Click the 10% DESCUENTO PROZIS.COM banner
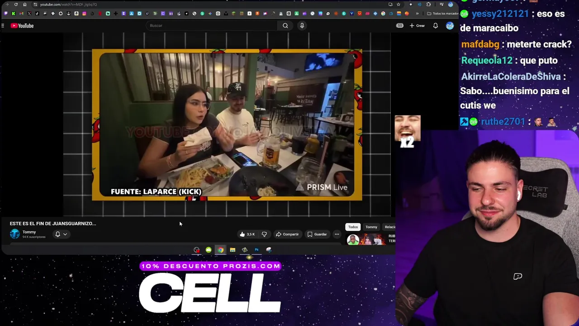Screen dimensions: 579x326 pos(211,266)
